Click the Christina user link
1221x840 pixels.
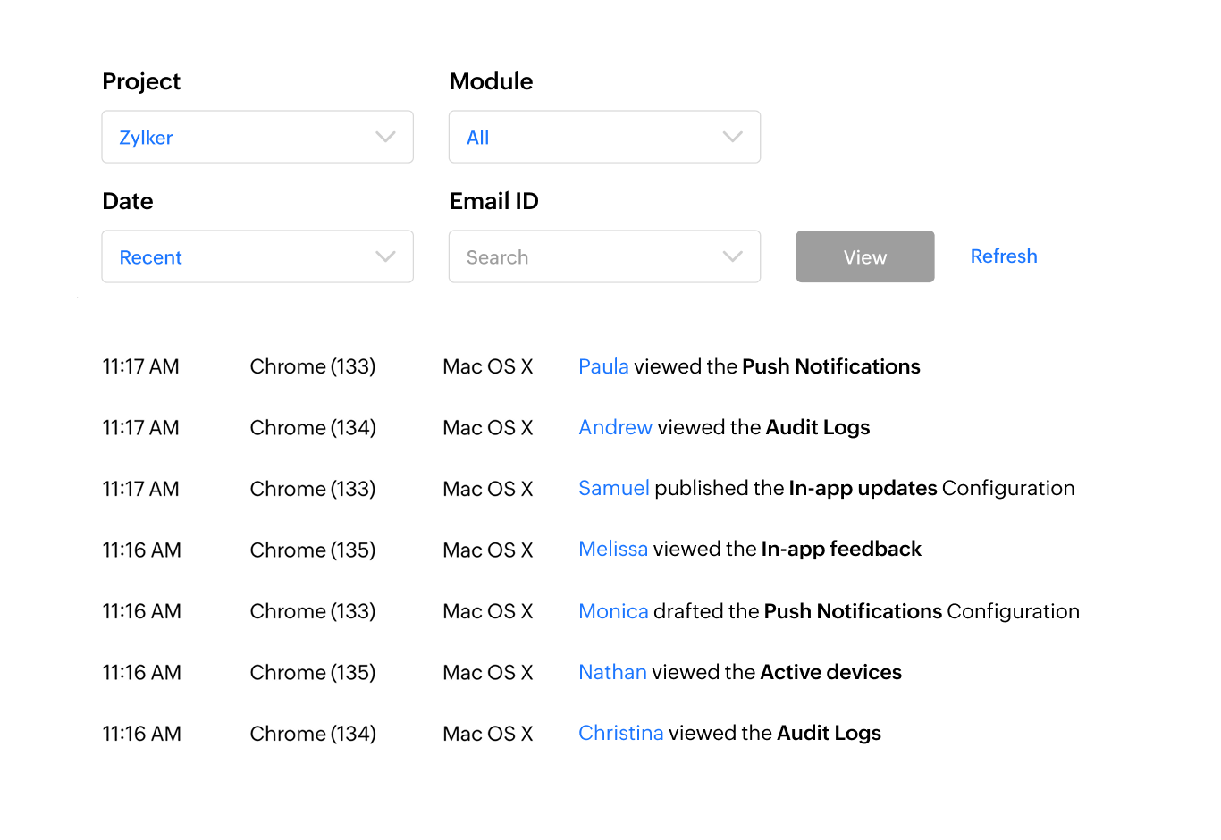coord(620,733)
